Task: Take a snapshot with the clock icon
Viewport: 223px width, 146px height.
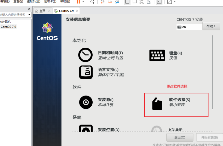Action: [102, 2]
